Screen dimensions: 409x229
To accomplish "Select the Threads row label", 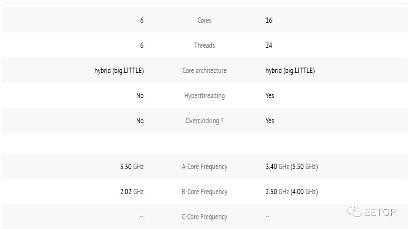I will [x=204, y=45].
